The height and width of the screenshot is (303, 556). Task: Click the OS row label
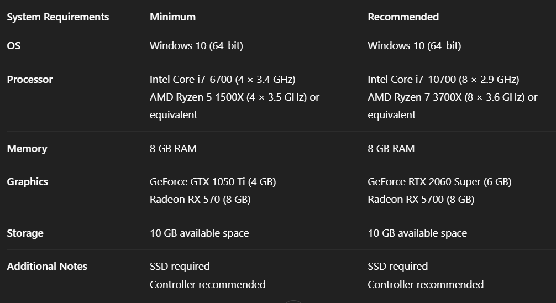pos(14,46)
